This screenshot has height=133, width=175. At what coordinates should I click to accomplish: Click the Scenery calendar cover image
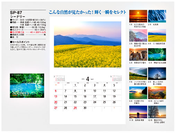point(27,85)
